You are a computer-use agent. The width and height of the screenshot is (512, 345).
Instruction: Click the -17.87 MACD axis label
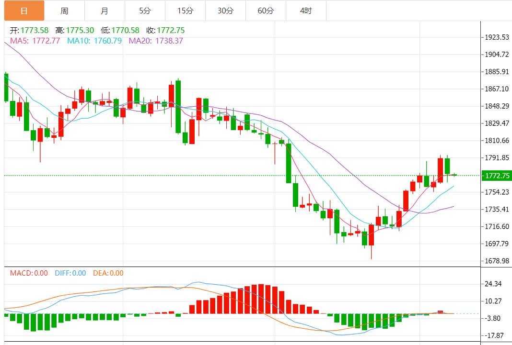point(495,335)
